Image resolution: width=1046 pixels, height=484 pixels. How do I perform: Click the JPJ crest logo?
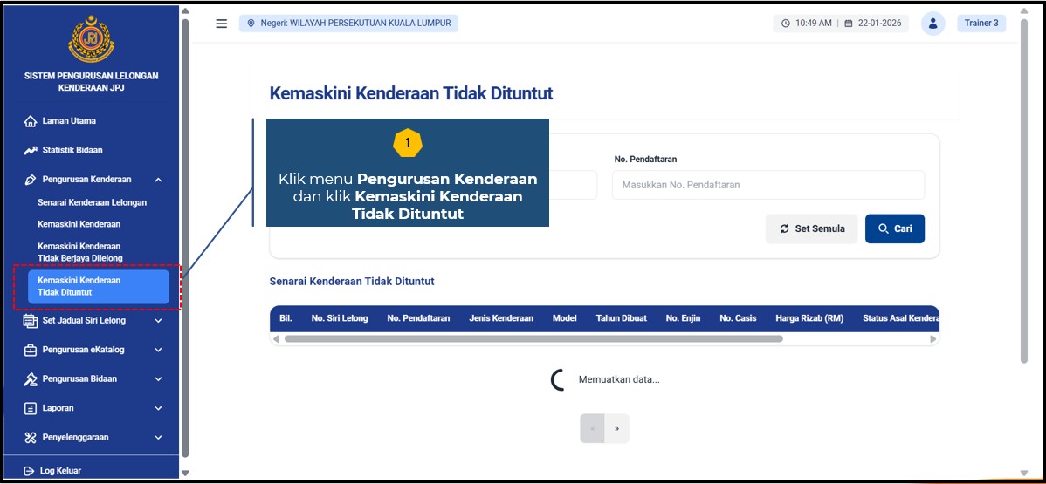(x=91, y=39)
